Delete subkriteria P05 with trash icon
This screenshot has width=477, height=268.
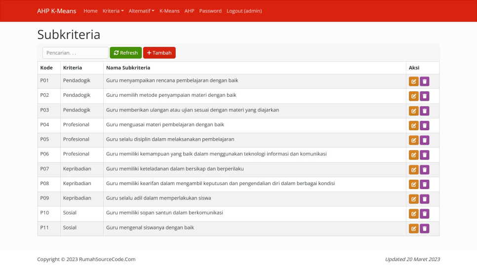pyautogui.click(x=424, y=140)
